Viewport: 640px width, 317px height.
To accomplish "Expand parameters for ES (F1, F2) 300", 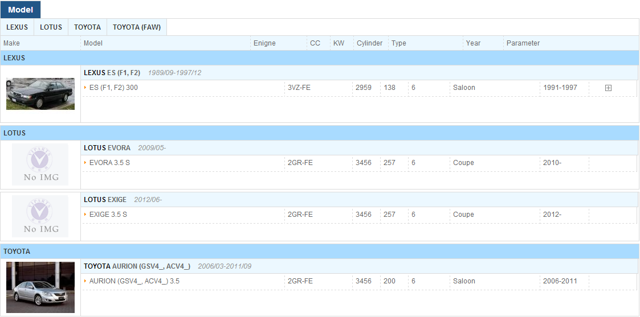I will tap(608, 88).
